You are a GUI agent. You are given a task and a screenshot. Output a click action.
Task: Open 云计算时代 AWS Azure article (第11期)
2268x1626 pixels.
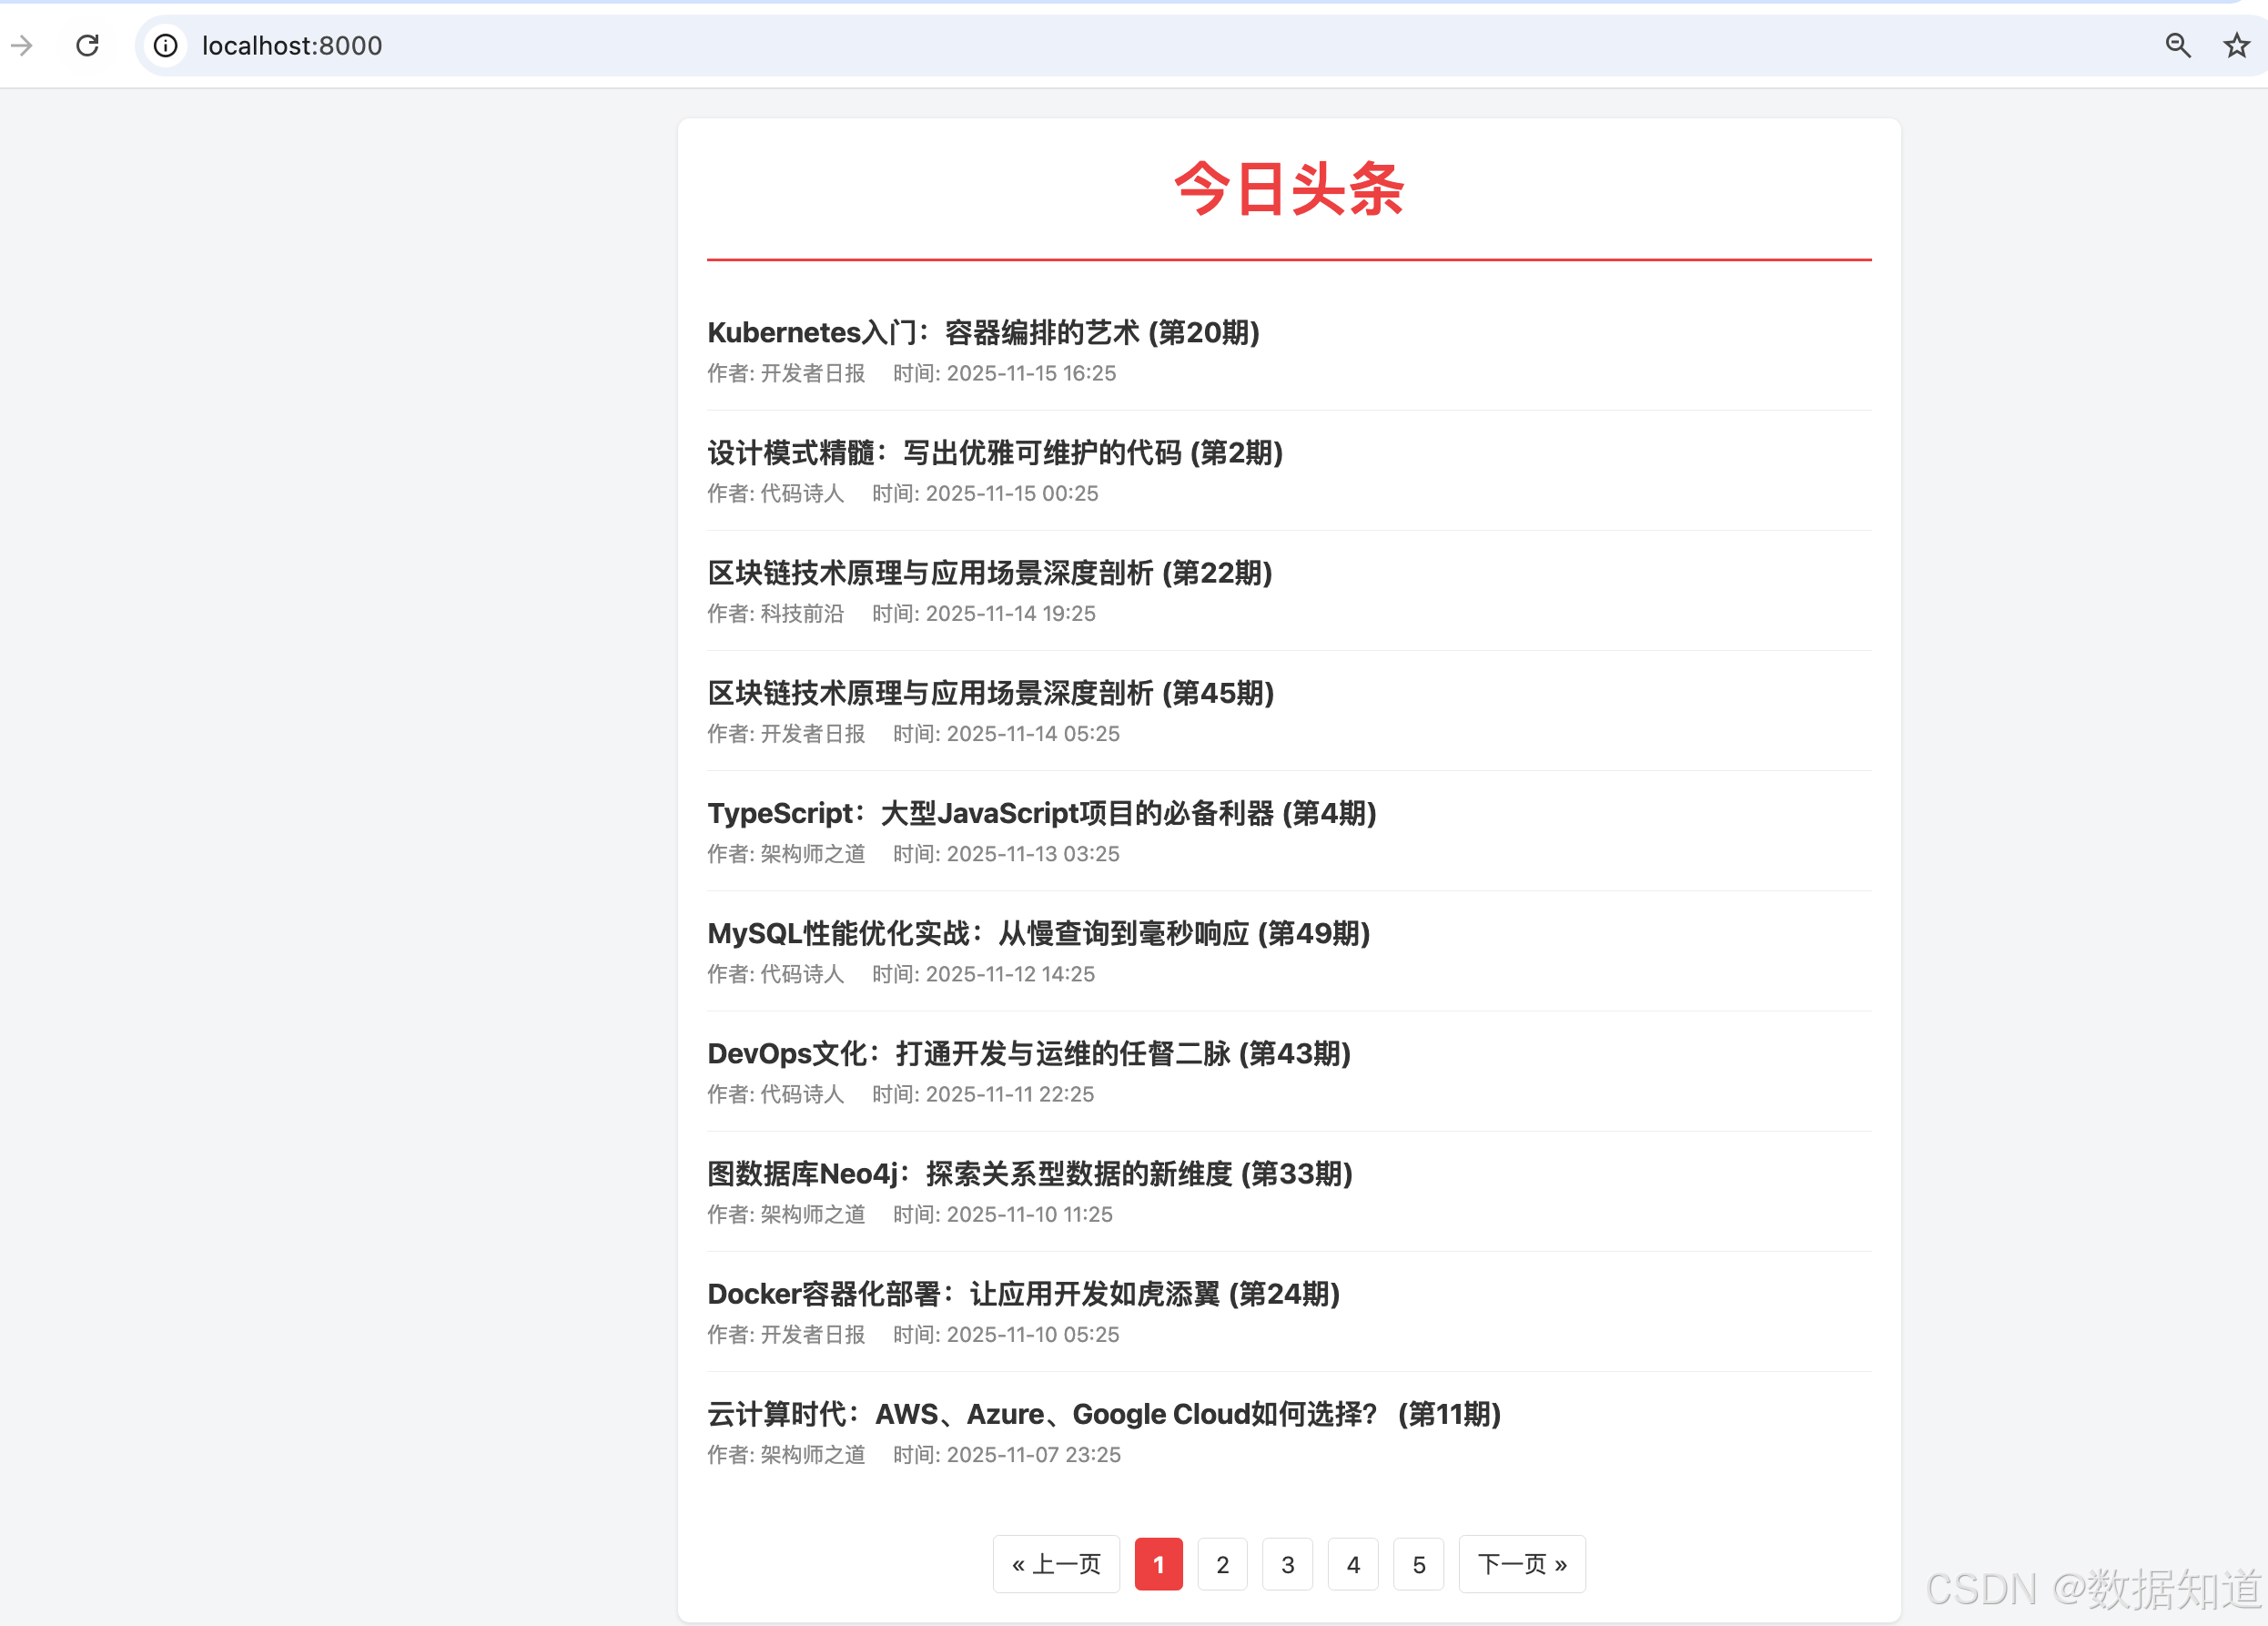point(1103,1413)
